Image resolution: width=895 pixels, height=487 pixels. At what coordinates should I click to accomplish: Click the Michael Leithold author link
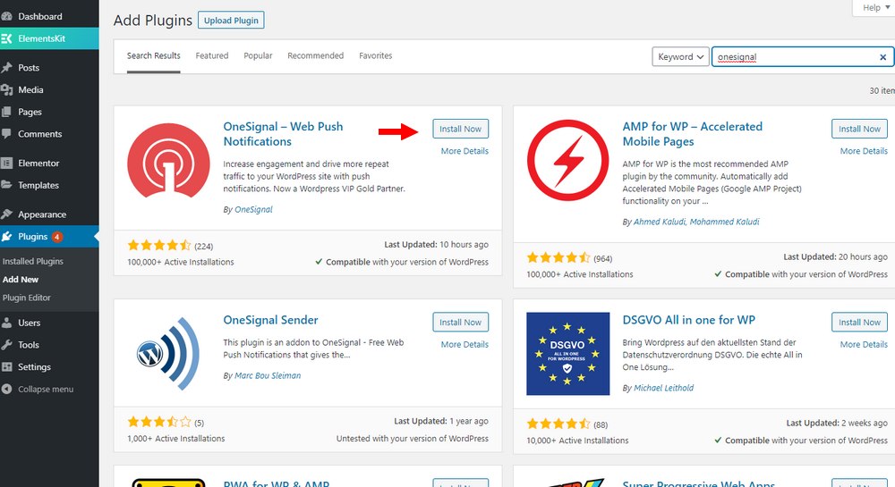click(x=664, y=388)
